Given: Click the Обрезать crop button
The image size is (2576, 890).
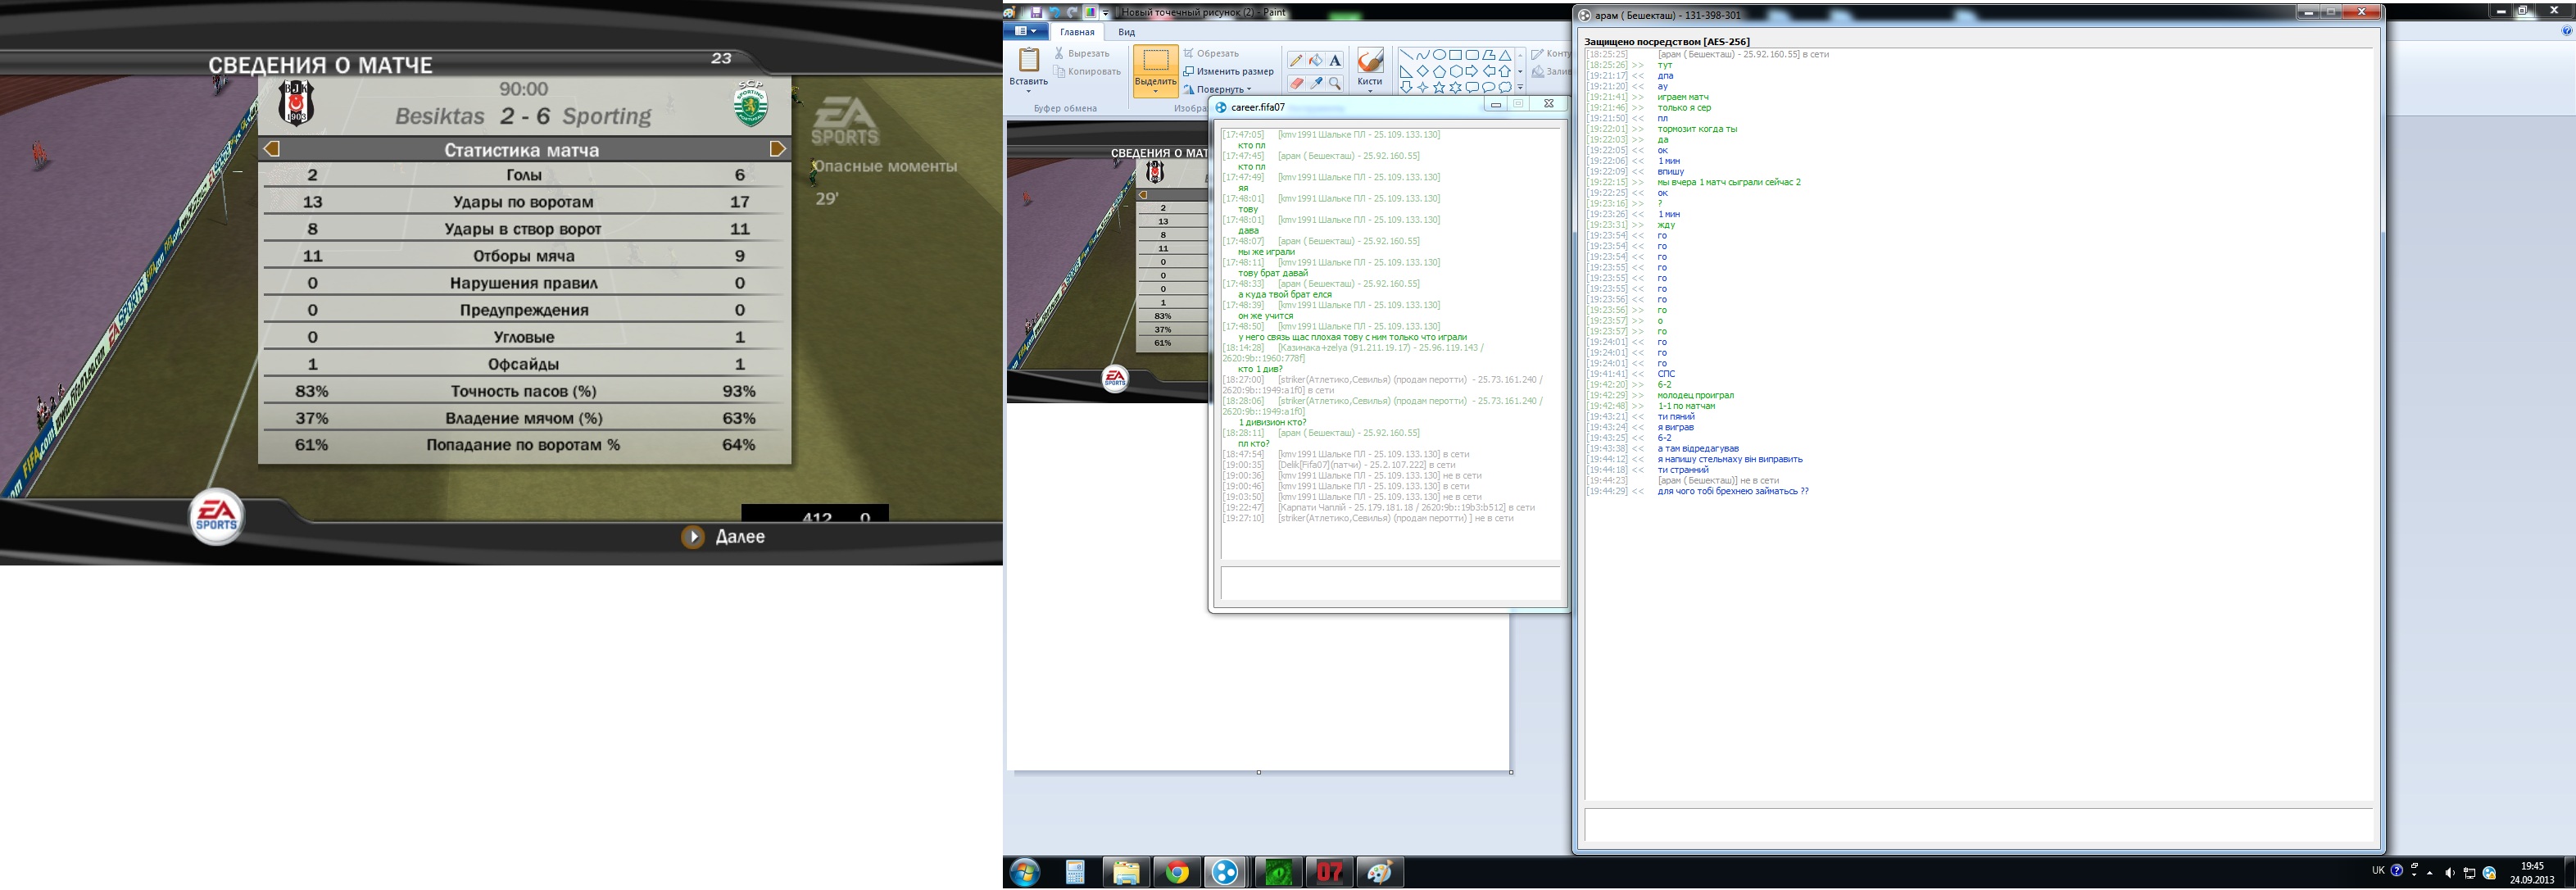Looking at the screenshot, I should coord(1211,53).
